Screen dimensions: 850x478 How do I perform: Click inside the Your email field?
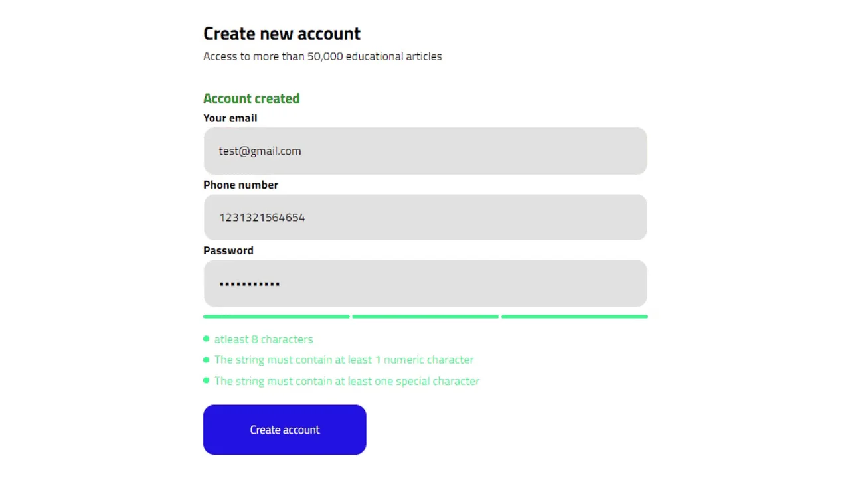pyautogui.click(x=425, y=151)
